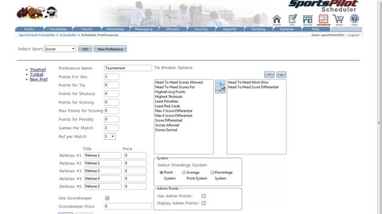Switch to the Templates tab
This screenshot has height=214, width=382.
click(x=58, y=29)
